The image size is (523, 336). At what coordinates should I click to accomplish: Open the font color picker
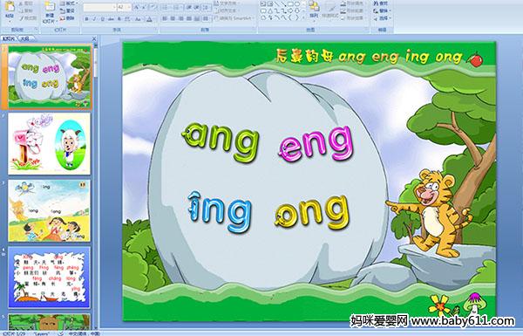click(x=150, y=19)
